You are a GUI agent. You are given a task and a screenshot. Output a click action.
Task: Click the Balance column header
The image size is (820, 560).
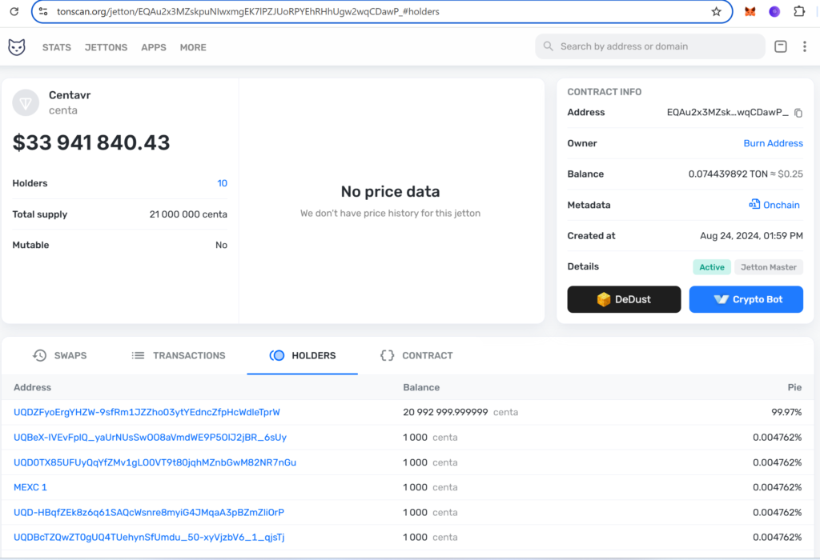pyautogui.click(x=421, y=388)
